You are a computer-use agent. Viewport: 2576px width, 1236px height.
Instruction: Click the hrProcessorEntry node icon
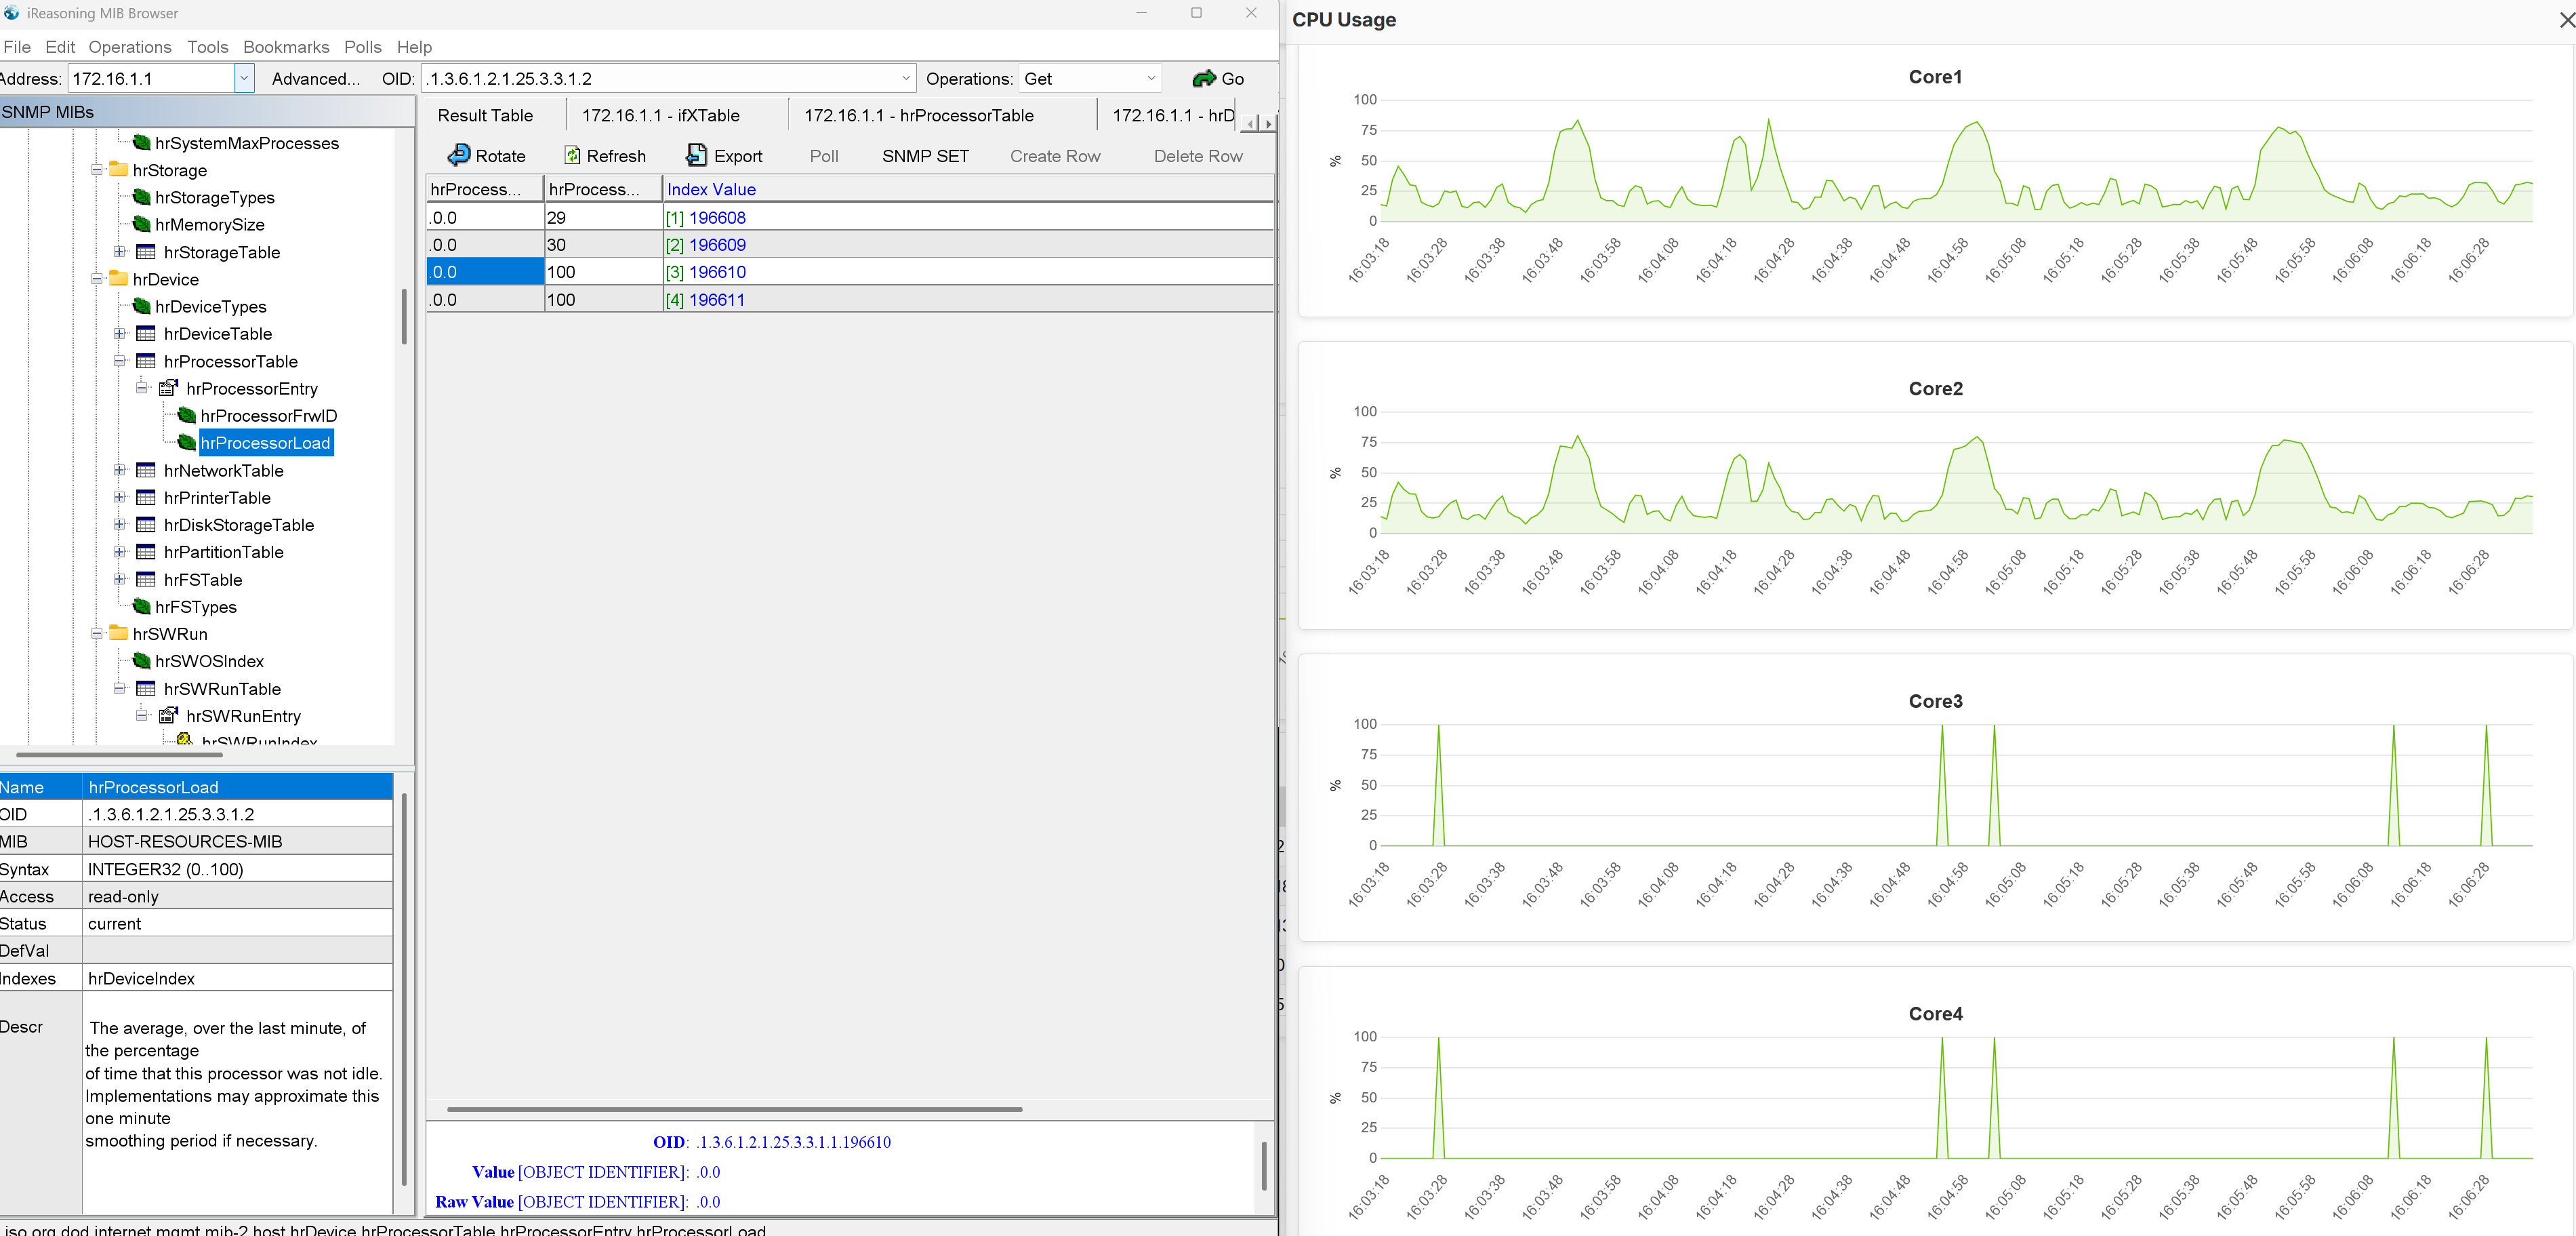click(168, 388)
